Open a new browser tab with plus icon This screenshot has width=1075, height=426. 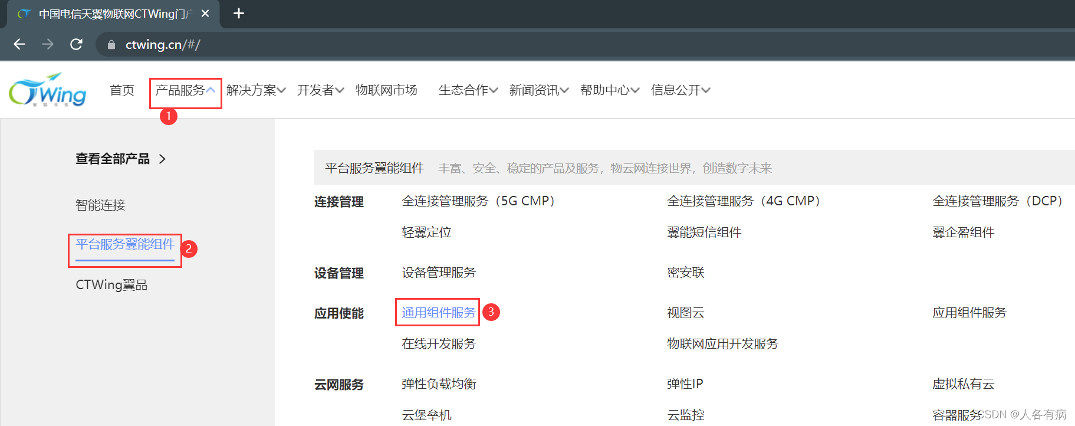tap(239, 13)
